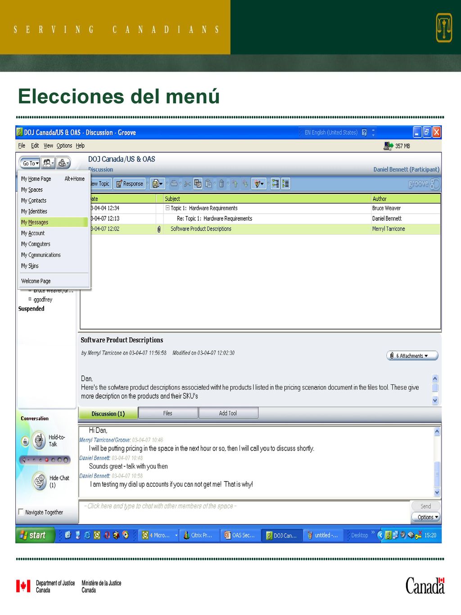The height and width of the screenshot is (615, 461).
Task: Click the Copy icon in discussion toolbar
Action: coord(198,183)
